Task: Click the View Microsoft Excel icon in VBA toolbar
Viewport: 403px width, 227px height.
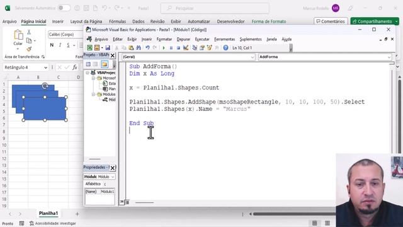Action: click(89, 48)
